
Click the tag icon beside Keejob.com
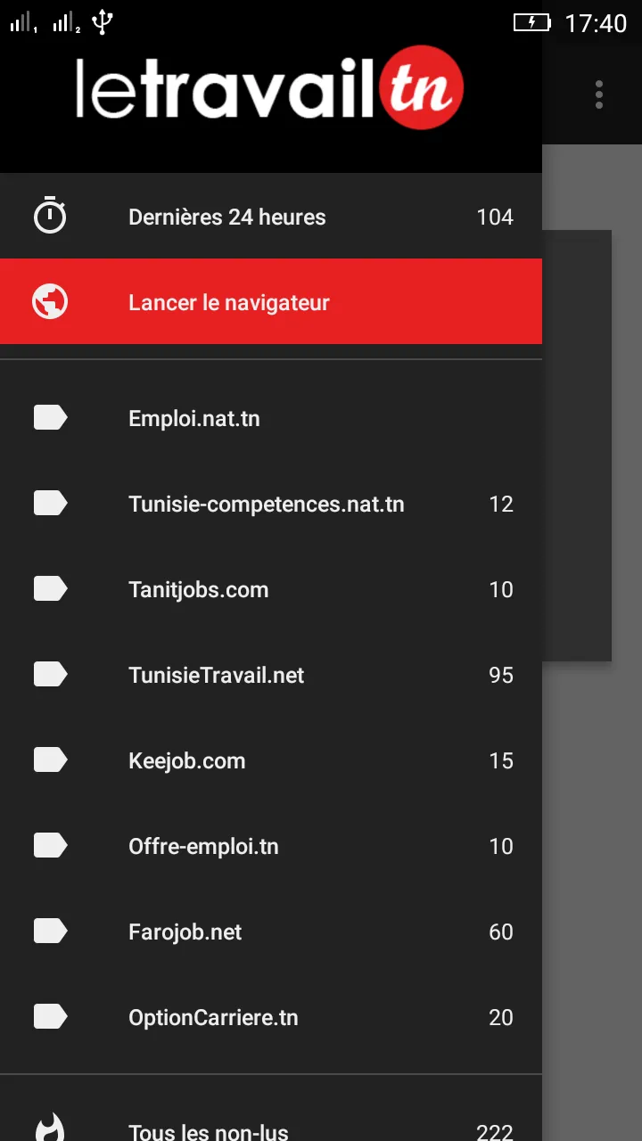click(x=50, y=760)
